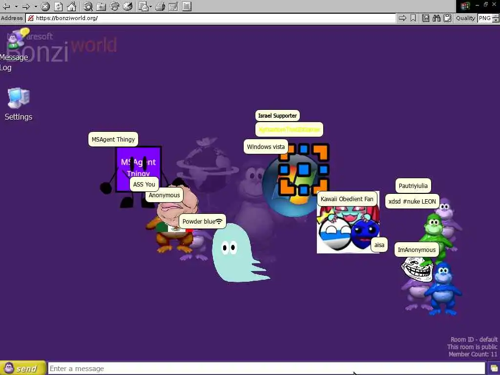
Task: Click the bookmark ribbon icon
Action: pos(413,18)
